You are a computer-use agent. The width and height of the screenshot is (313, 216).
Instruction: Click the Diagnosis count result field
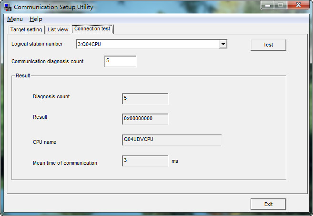(x=145, y=99)
